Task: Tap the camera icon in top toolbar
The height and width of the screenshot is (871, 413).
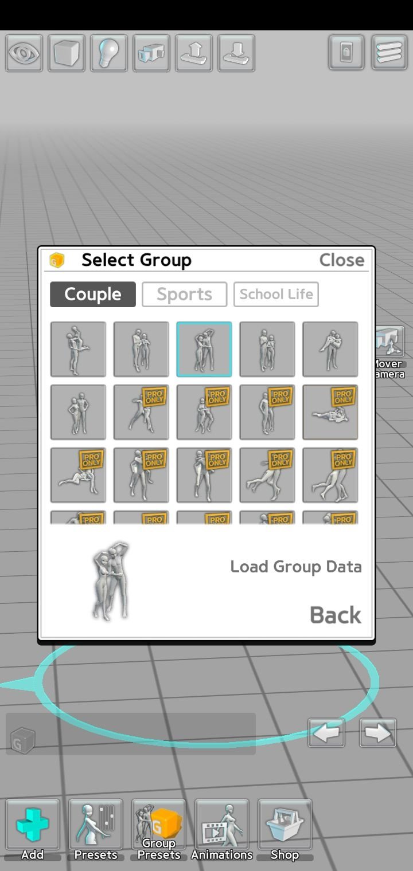Action: point(151,53)
